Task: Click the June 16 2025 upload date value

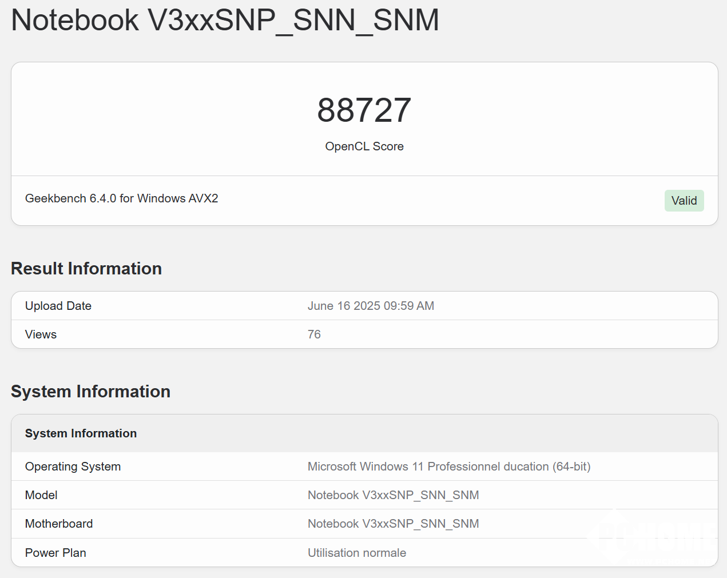Action: click(x=371, y=306)
